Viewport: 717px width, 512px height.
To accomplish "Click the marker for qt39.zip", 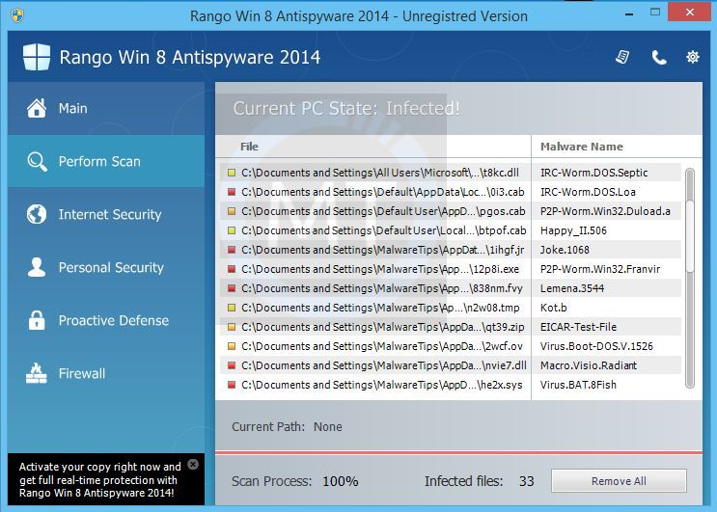I will pos(232,327).
